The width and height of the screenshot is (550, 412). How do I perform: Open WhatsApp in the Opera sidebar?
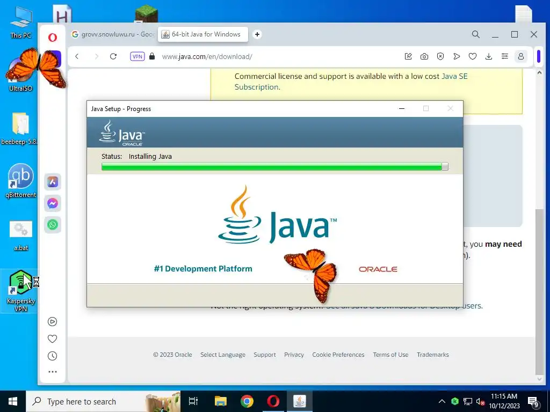click(x=53, y=225)
